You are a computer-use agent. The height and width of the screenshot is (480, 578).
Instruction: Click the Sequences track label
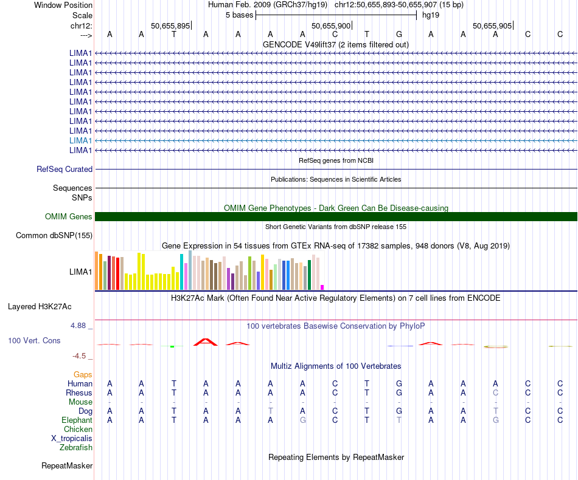(x=72, y=188)
